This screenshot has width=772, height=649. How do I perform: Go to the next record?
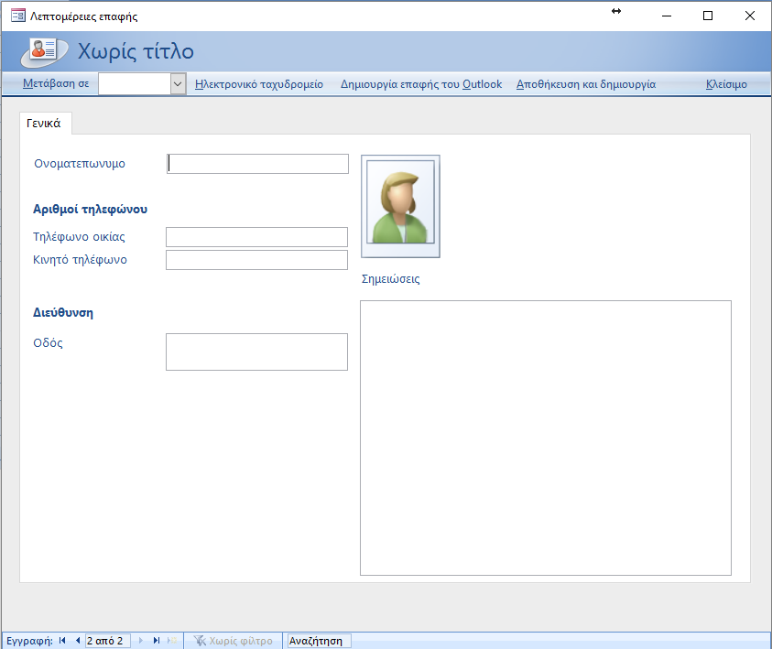coord(141,640)
